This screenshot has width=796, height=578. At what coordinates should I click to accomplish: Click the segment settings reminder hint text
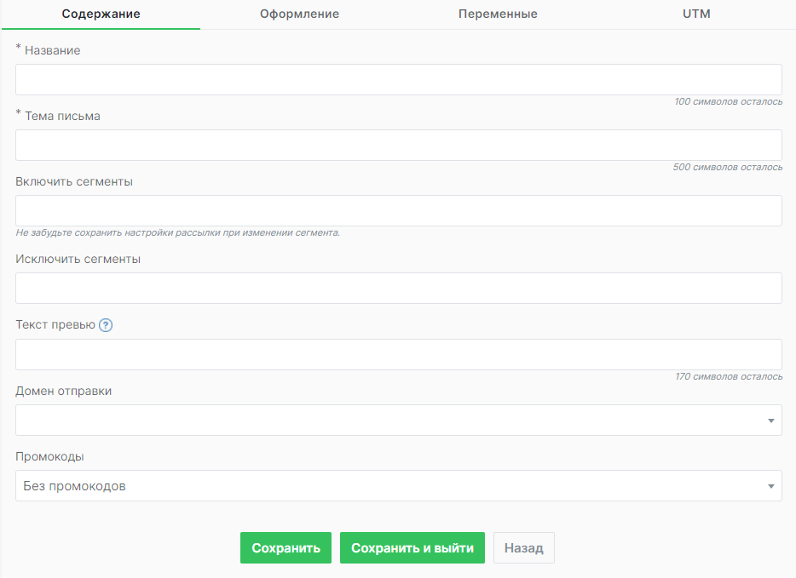[x=178, y=232]
